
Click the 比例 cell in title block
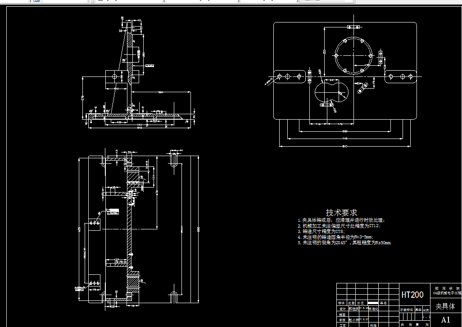pyautogui.click(x=426, y=310)
